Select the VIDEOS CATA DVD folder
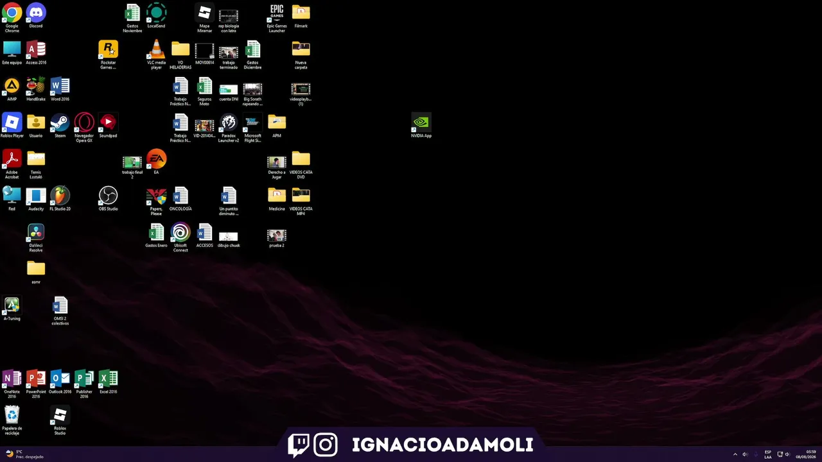Screen dimensions: 822x462 pyautogui.click(x=301, y=159)
